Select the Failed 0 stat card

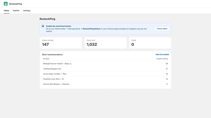pos(150,43)
